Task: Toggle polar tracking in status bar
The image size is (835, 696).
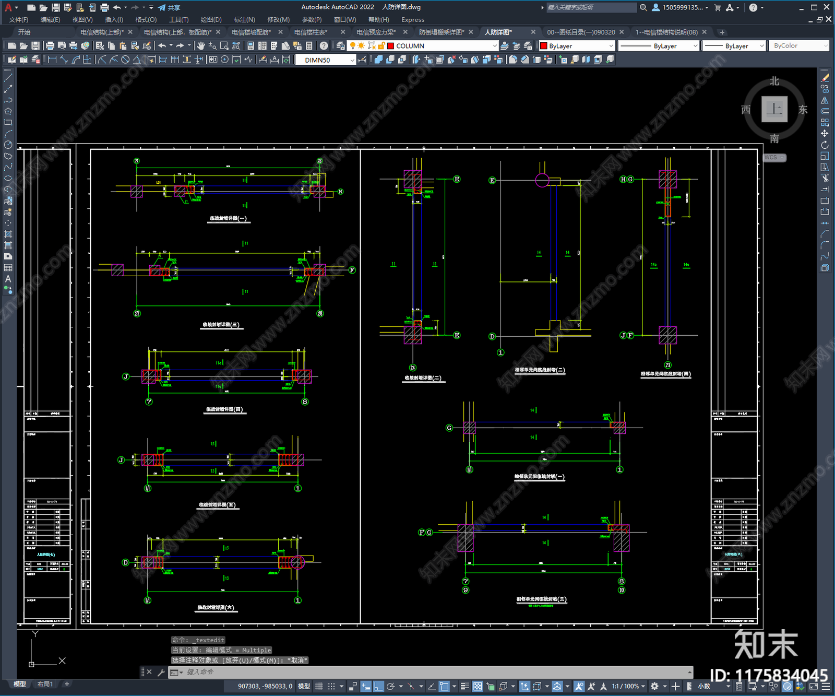Action: (390, 686)
